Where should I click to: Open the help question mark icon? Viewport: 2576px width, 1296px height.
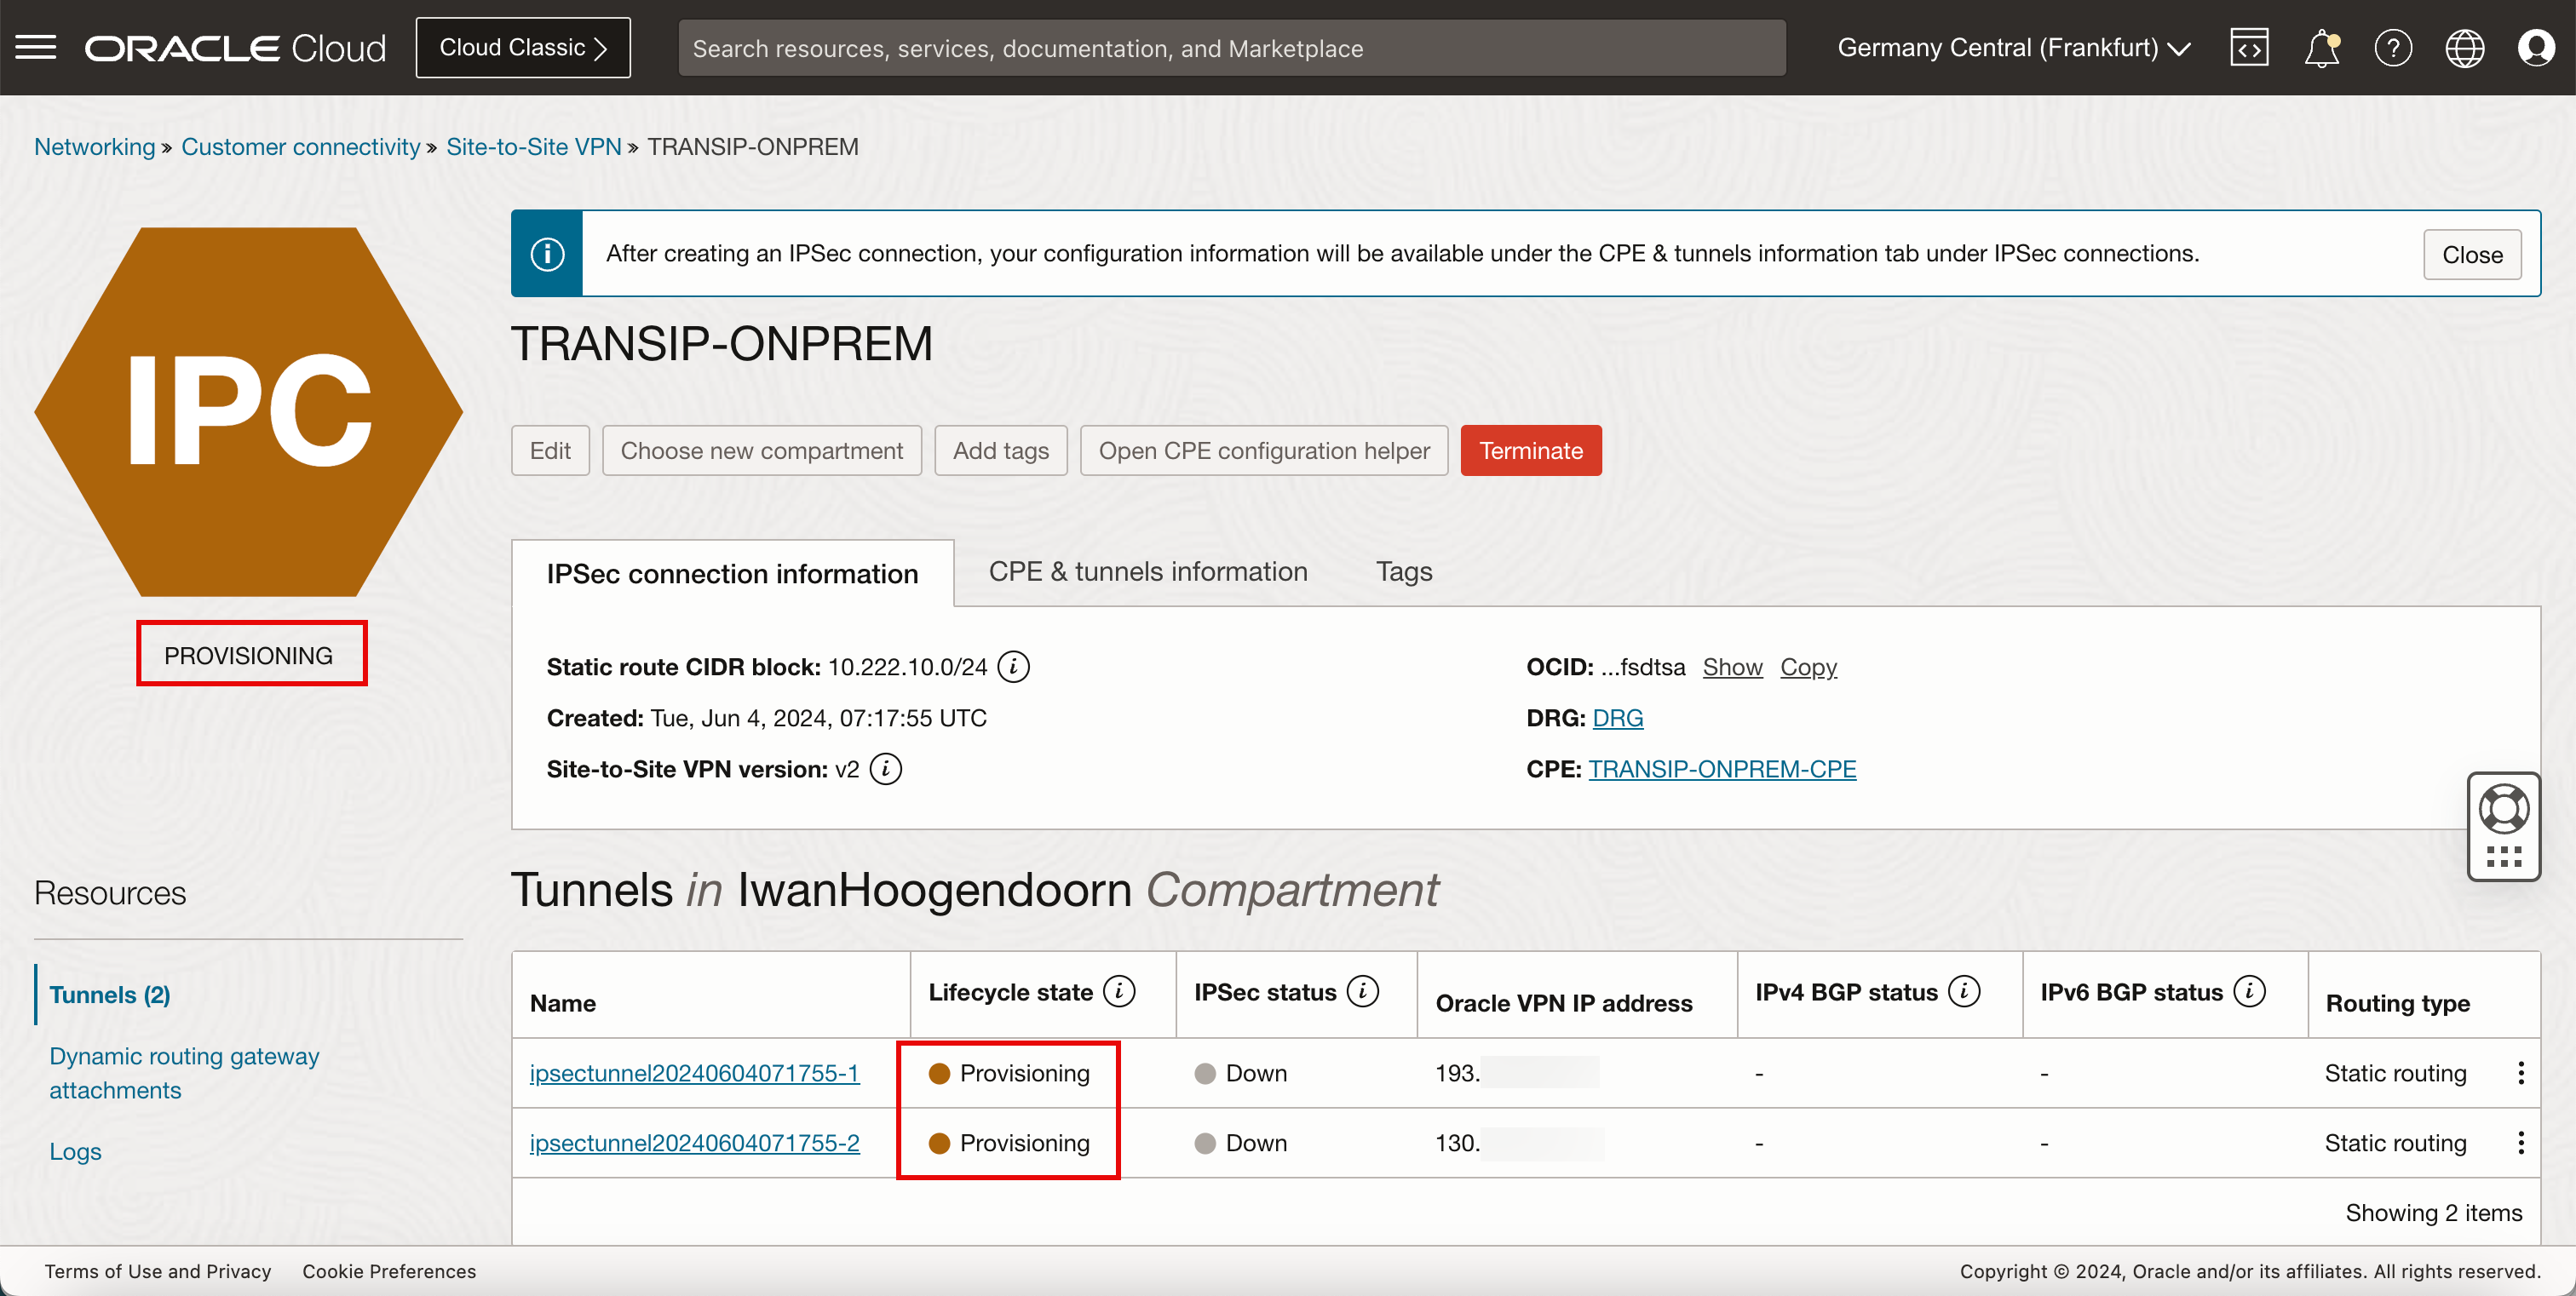[x=2393, y=48]
